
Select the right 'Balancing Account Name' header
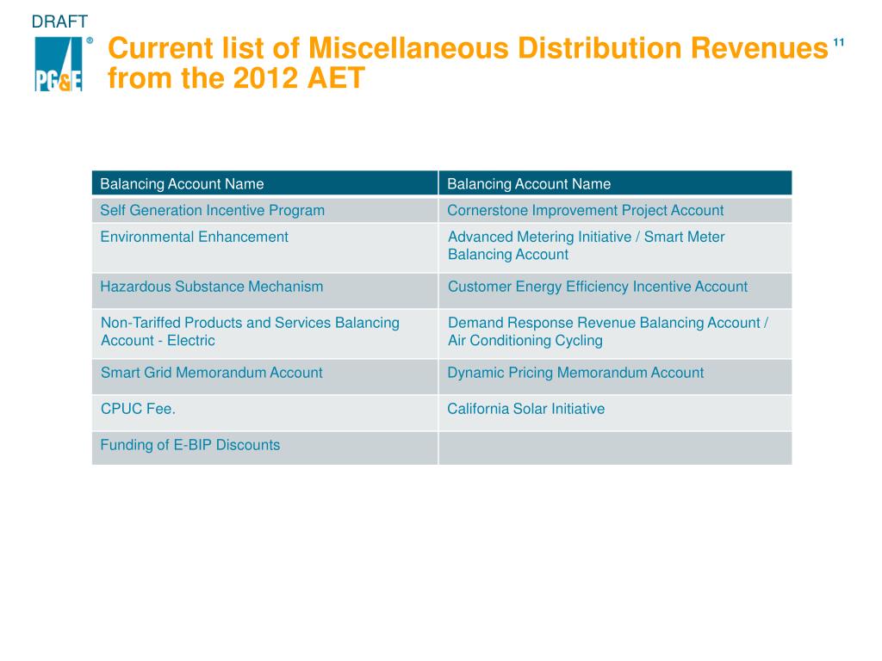pos(615,184)
